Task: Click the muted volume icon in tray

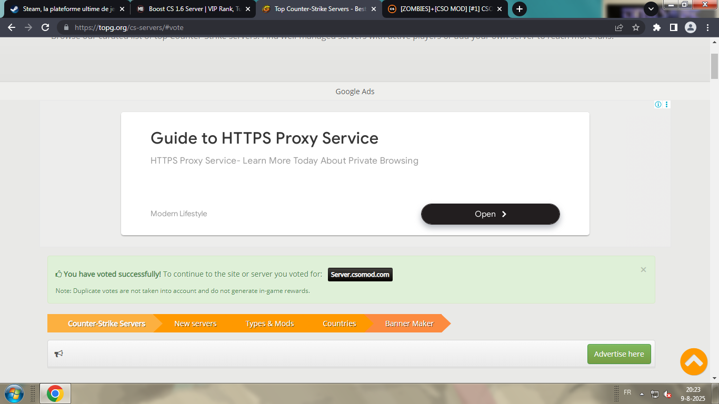Action: pyautogui.click(x=667, y=394)
